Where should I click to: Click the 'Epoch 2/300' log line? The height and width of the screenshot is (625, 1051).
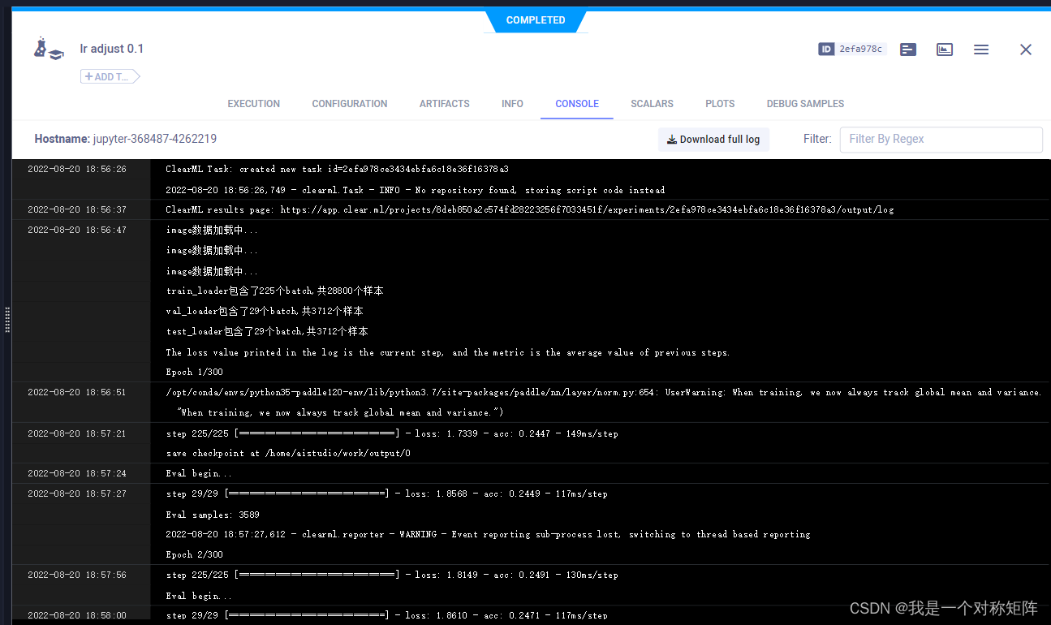194,554
